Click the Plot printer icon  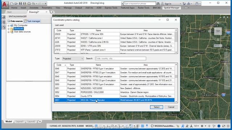point(29,4)
